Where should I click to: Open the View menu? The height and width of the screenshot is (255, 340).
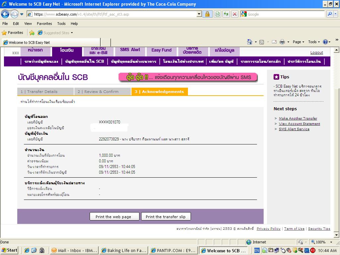click(28, 24)
